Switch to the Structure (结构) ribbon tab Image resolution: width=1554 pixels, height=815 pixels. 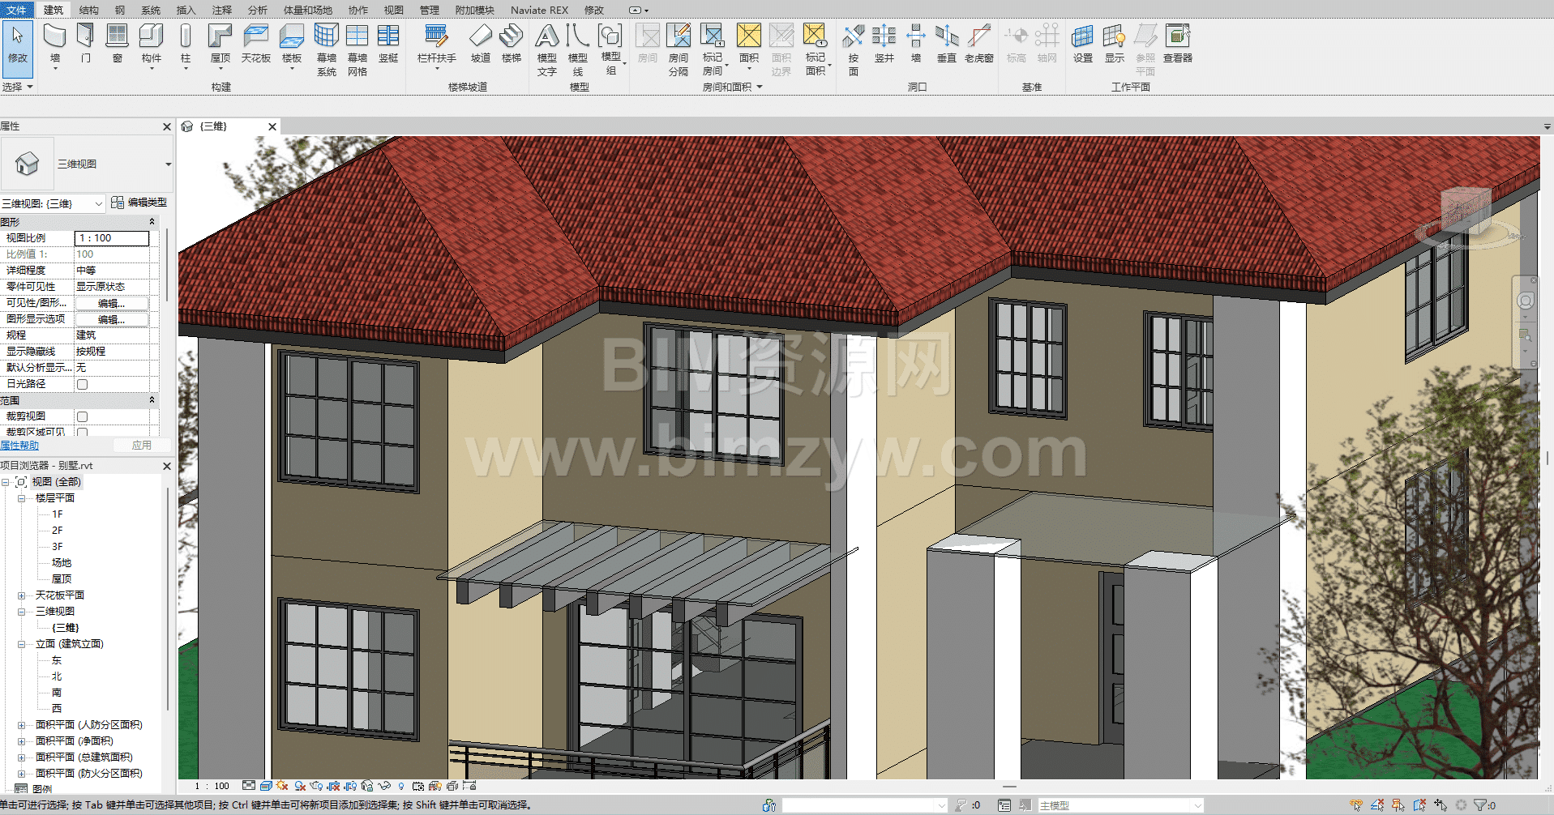coord(89,10)
